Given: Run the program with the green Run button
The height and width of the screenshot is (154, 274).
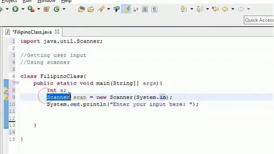Looking at the screenshot, I should [15, 9].
